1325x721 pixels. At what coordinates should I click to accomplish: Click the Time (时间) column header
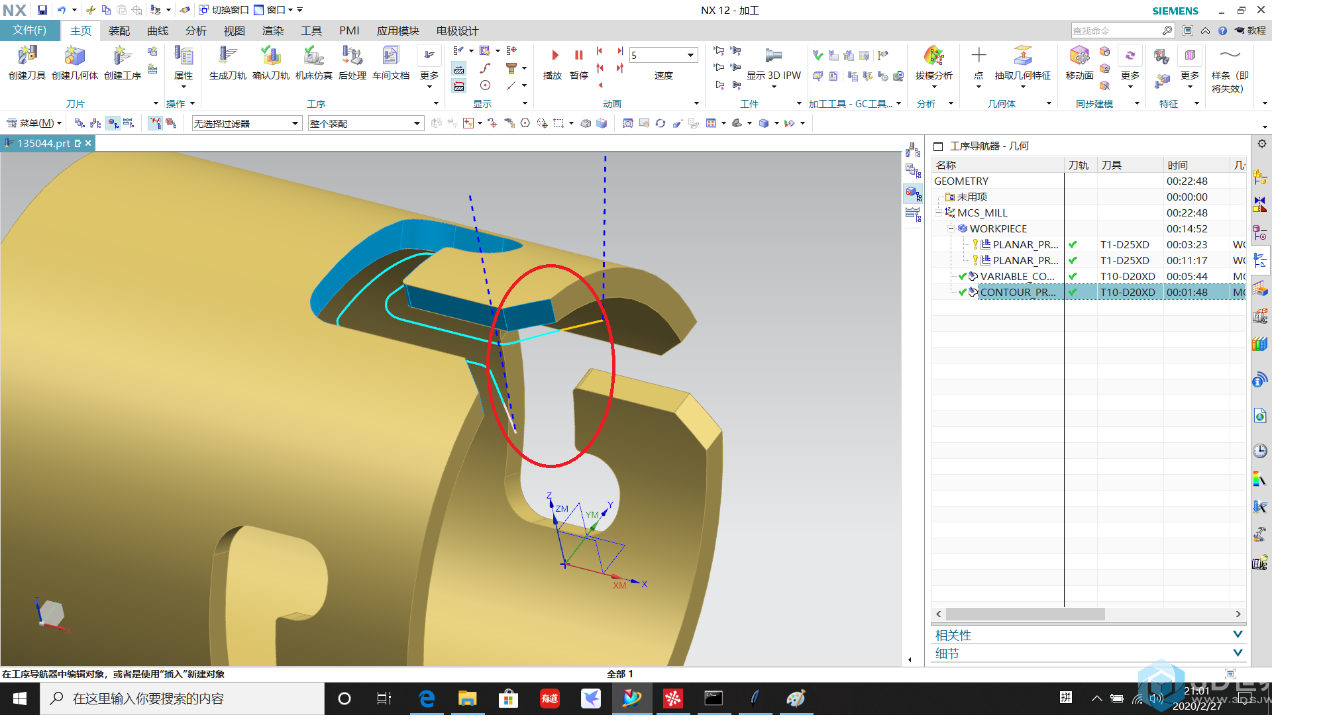point(1196,165)
